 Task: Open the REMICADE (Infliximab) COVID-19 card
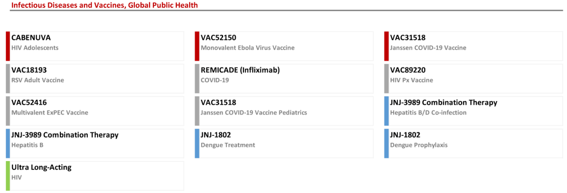(284, 78)
